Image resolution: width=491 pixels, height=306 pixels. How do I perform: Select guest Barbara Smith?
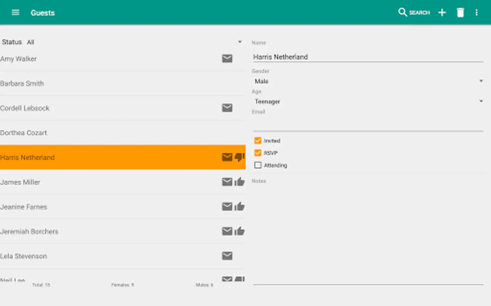tap(123, 83)
